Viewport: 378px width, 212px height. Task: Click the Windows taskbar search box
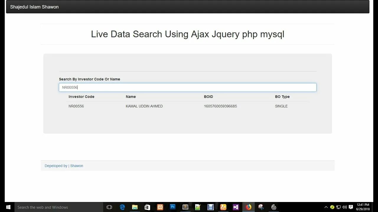click(59, 207)
